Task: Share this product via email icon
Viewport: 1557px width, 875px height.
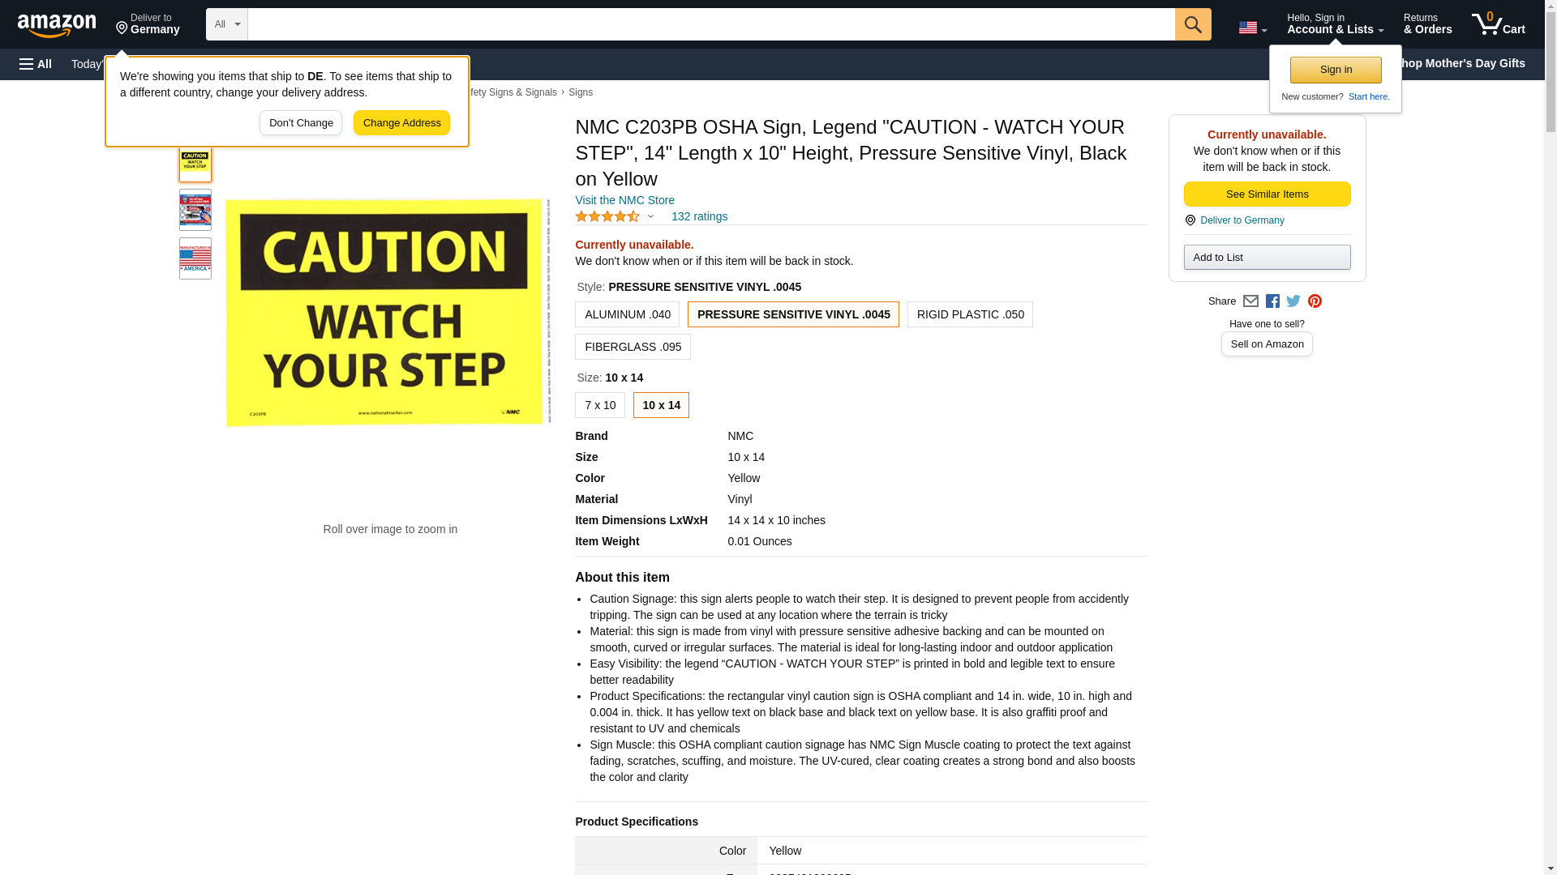Action: point(1250,301)
